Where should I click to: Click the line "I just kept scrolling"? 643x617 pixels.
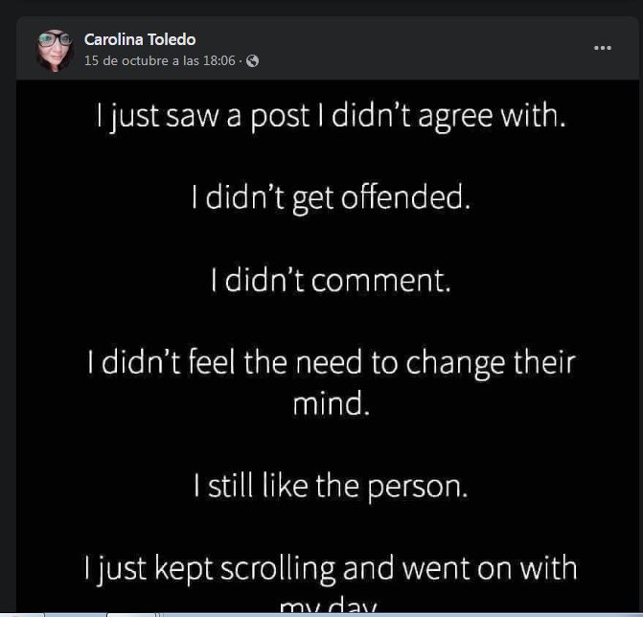click(x=331, y=568)
